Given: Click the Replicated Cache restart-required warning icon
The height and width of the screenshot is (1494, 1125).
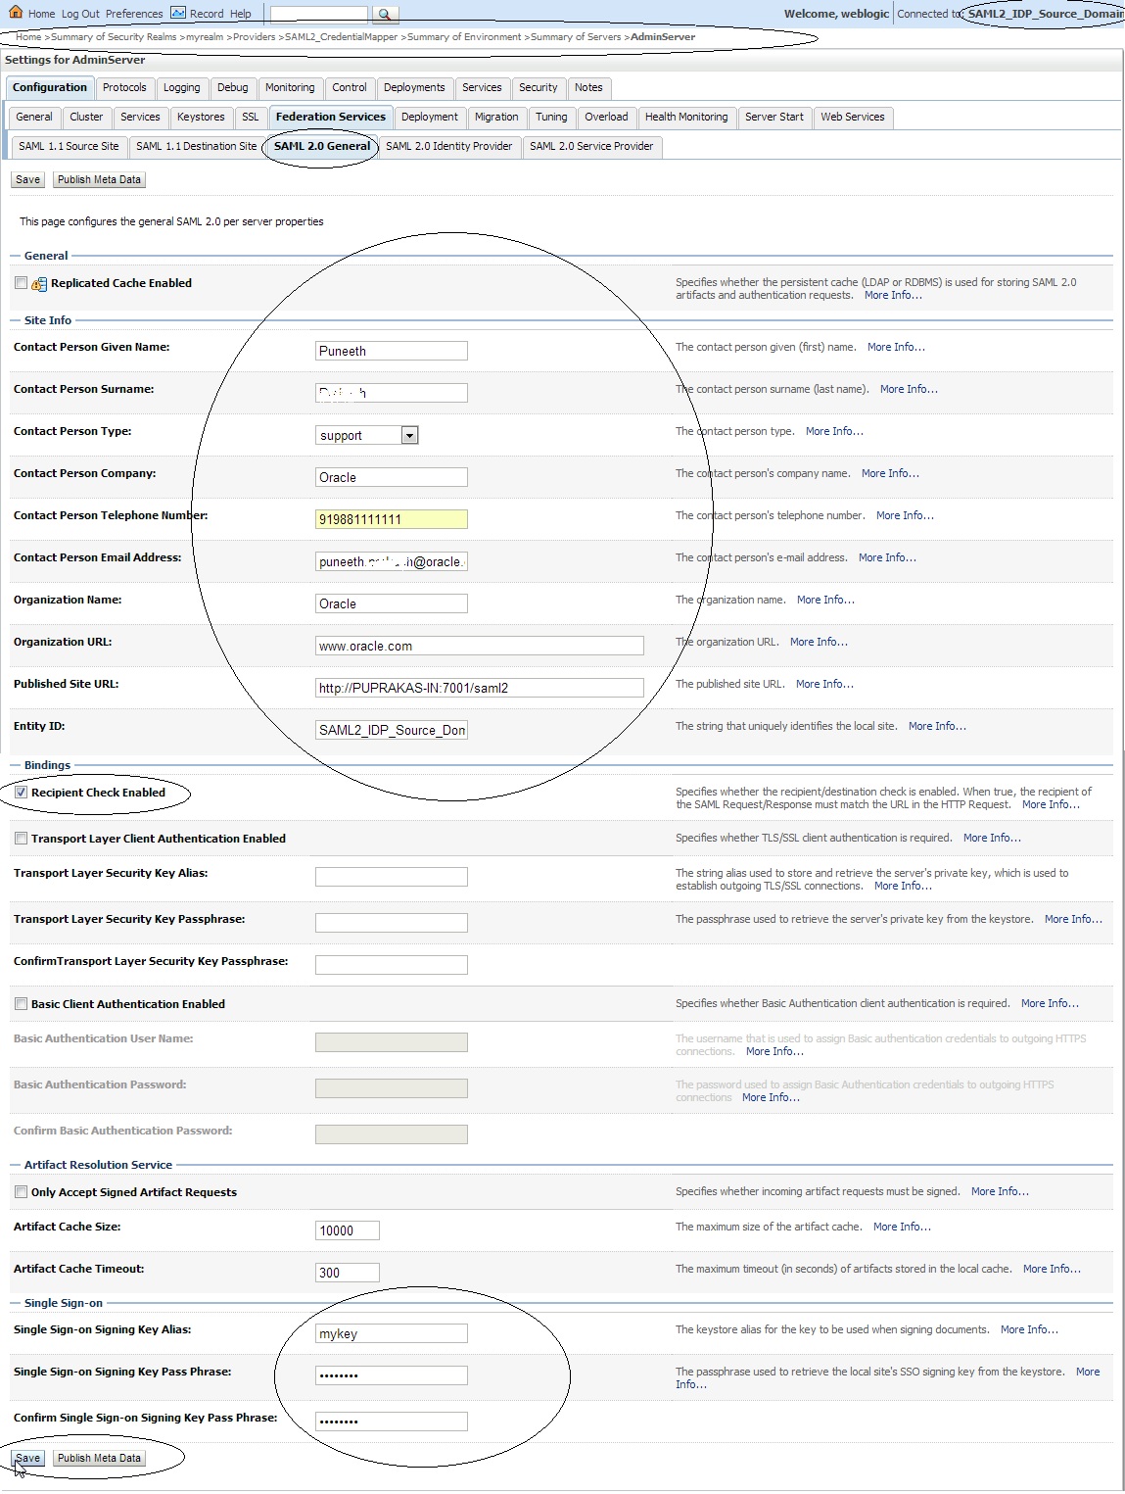Looking at the screenshot, I should (39, 284).
